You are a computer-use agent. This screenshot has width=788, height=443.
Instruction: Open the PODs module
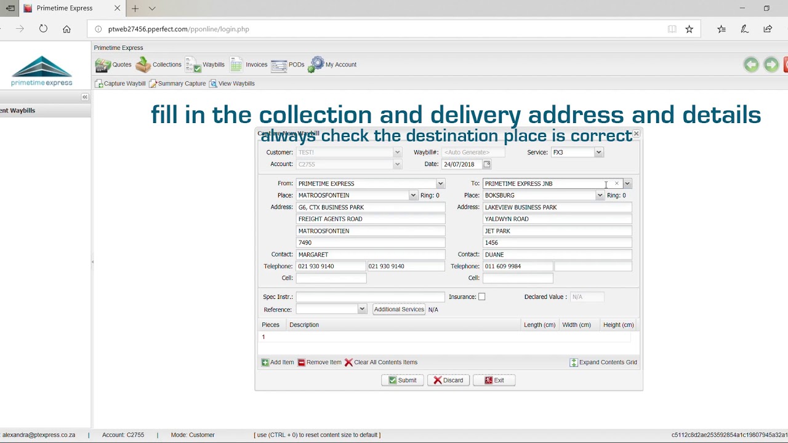[287, 65]
